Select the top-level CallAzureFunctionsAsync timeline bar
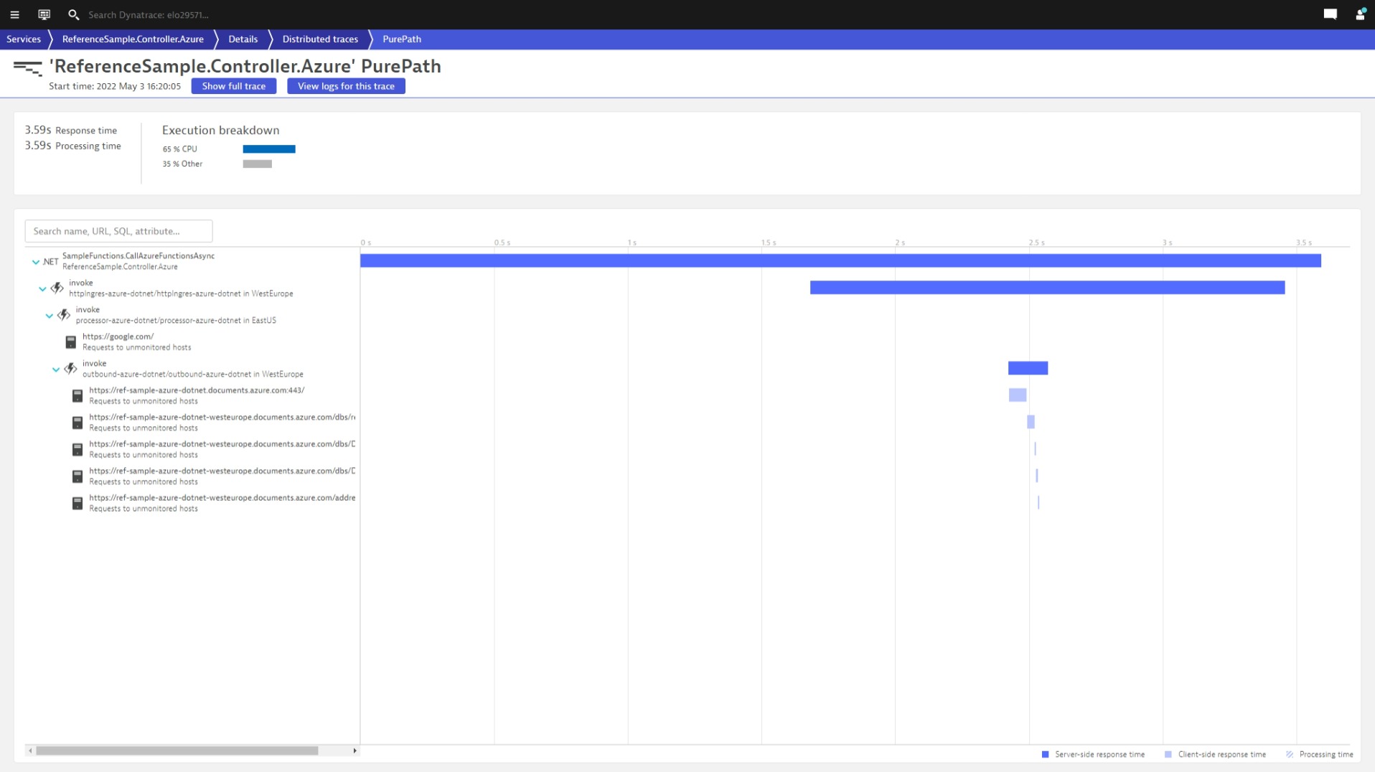1375x772 pixels. tap(840, 261)
